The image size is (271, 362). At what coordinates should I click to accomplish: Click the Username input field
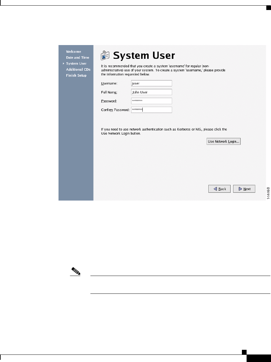click(x=151, y=83)
